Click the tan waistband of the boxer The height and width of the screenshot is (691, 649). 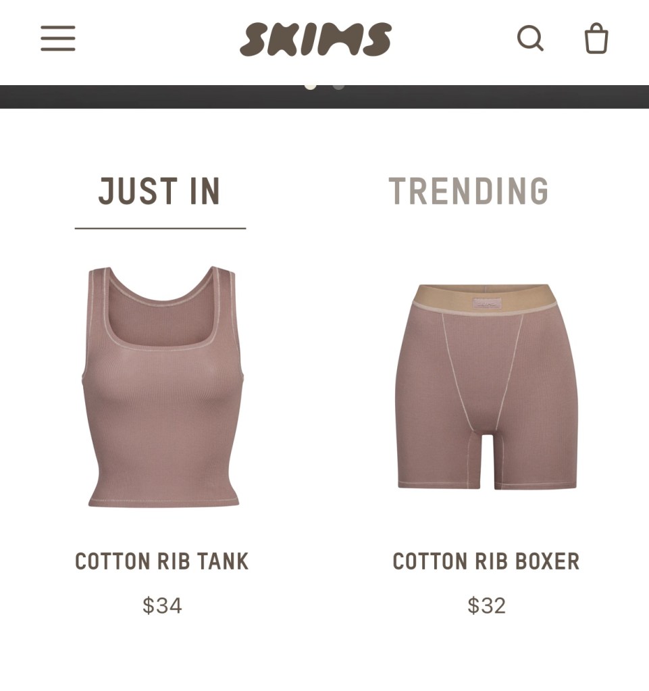click(484, 299)
